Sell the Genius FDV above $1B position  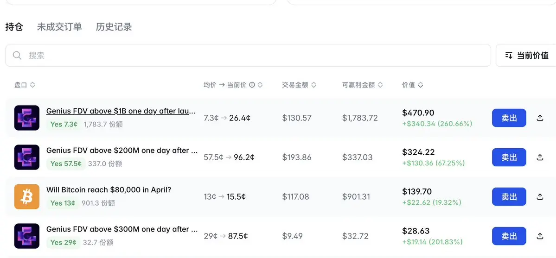[x=509, y=118]
